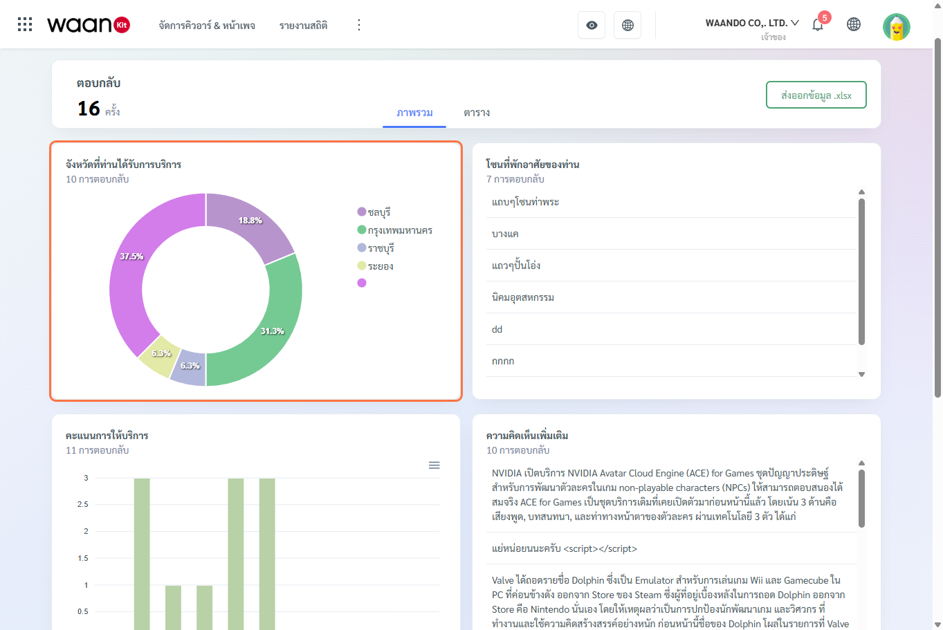Click the waan Kit logo
Image resolution: width=943 pixels, height=630 pixels.
coord(89,25)
